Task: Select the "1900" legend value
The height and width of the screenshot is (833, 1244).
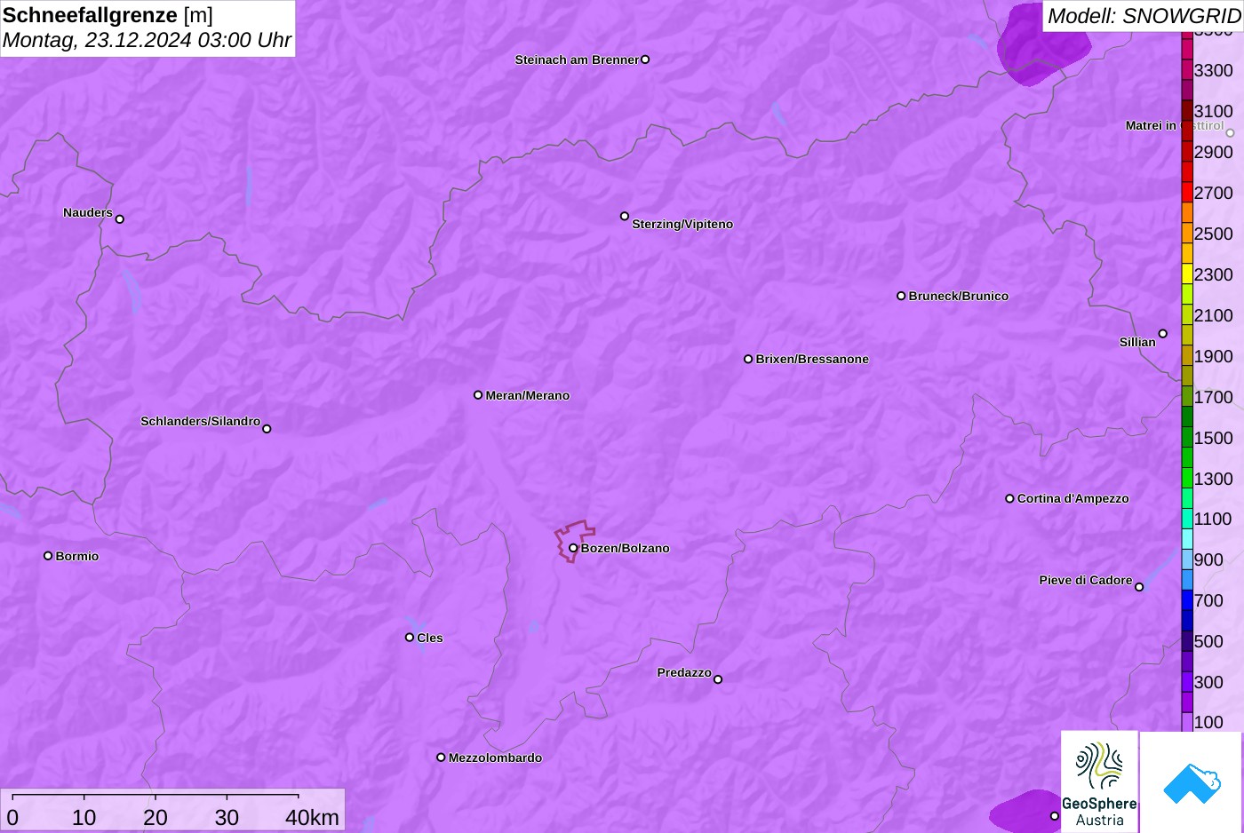Action: [1214, 356]
